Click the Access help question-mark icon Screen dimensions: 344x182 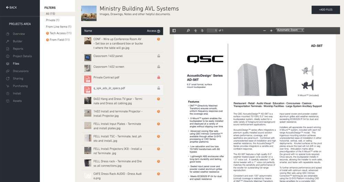(x=159, y=31)
